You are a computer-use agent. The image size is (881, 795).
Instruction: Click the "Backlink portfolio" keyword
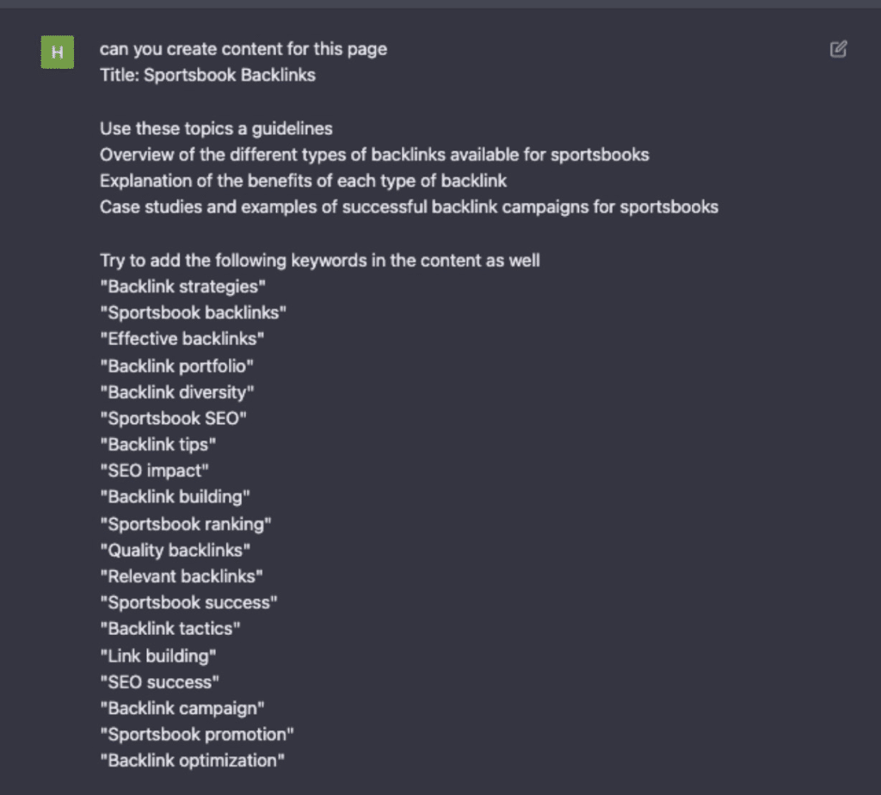(x=177, y=366)
